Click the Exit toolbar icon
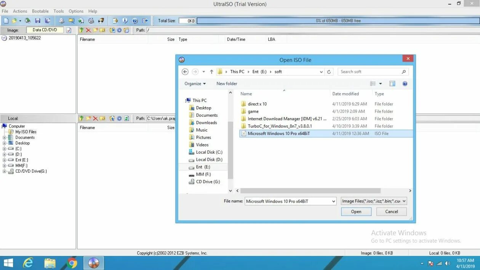Screen dimensions: 480x270 click(145, 21)
